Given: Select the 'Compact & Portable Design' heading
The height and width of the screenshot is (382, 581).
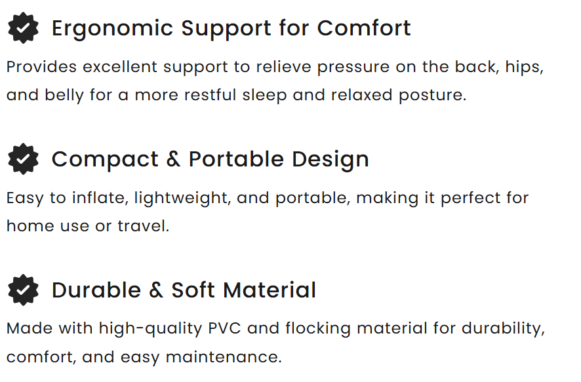Looking at the screenshot, I should [x=210, y=159].
